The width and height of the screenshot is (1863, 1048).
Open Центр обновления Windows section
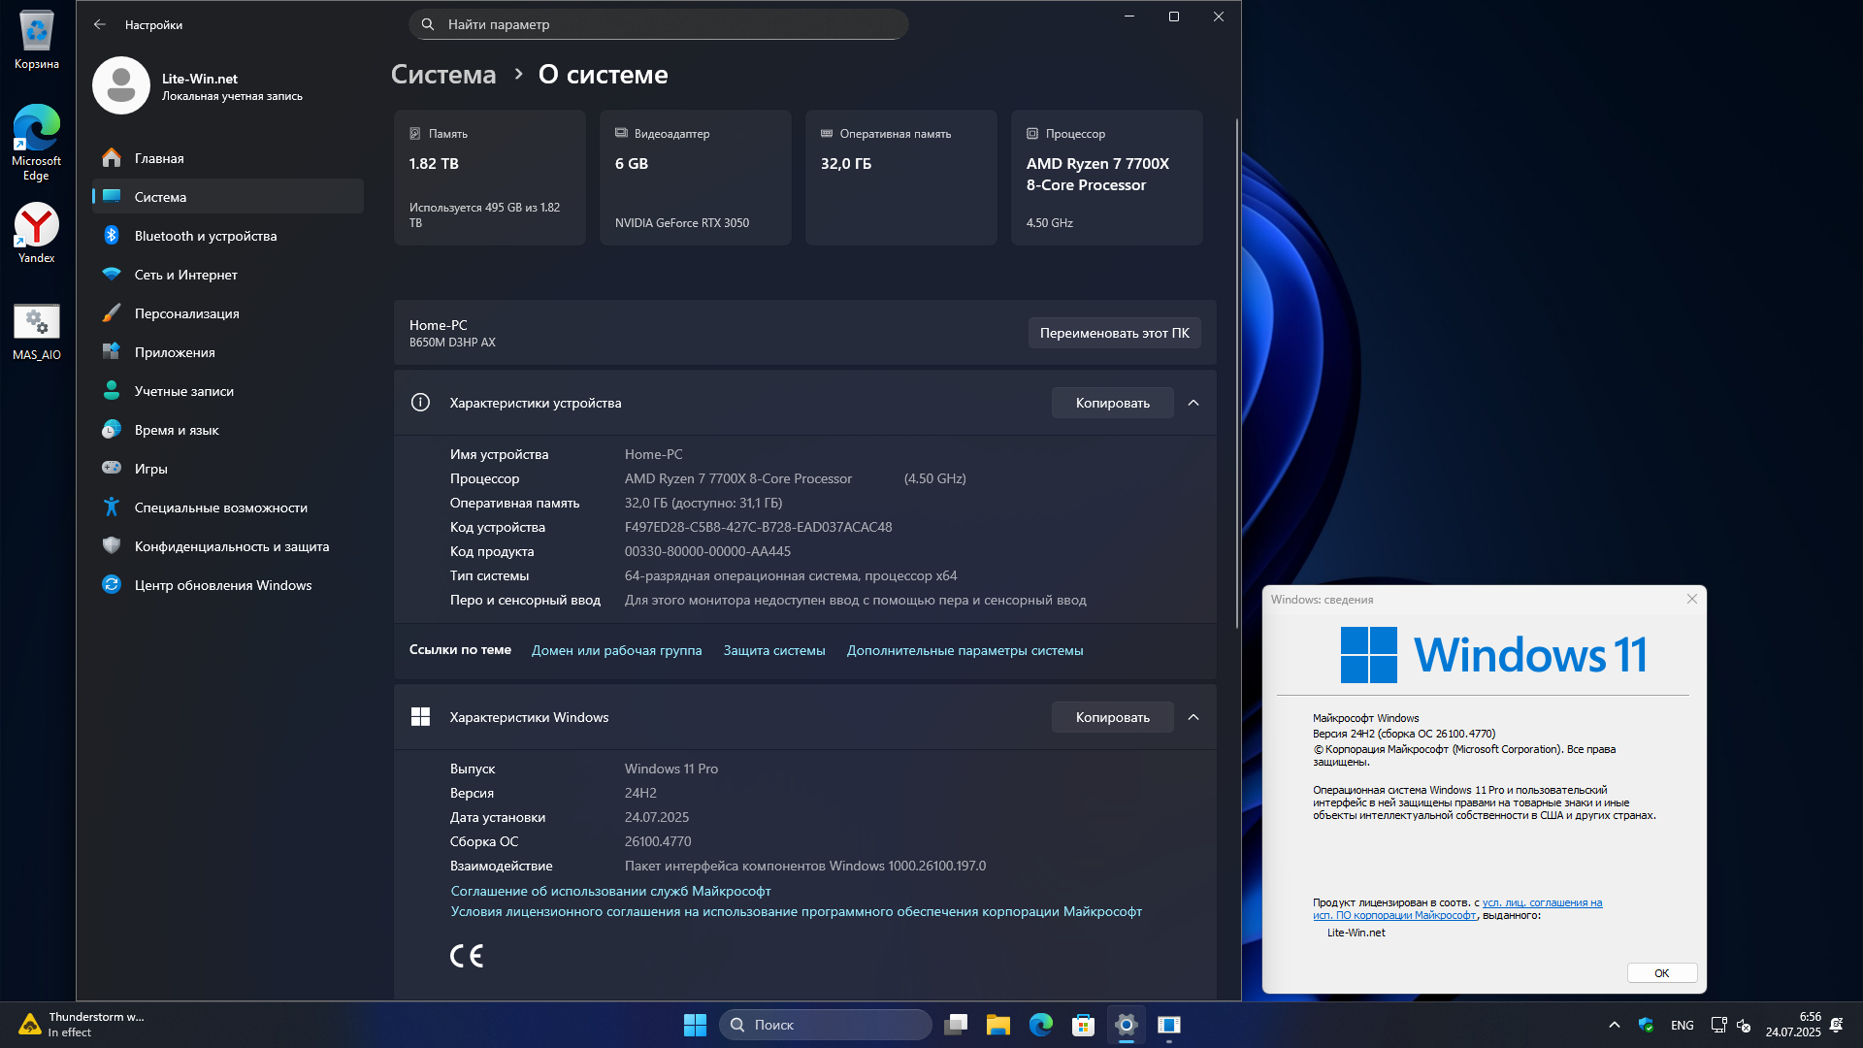point(222,585)
